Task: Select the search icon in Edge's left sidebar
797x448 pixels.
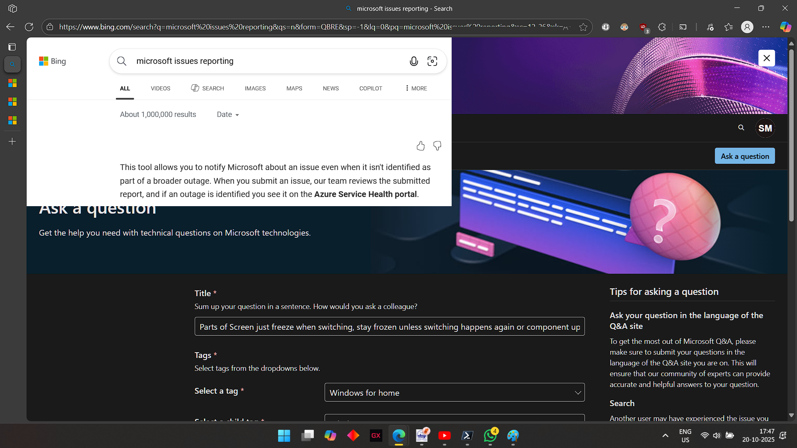Action: [x=12, y=64]
